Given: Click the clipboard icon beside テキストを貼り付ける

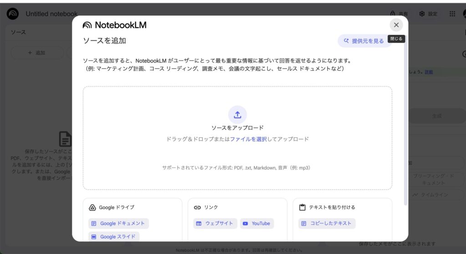Looking at the screenshot, I should pyautogui.click(x=302, y=207).
